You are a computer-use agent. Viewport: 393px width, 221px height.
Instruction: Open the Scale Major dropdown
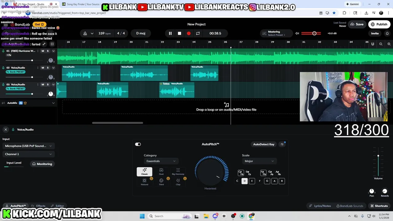coord(259,161)
